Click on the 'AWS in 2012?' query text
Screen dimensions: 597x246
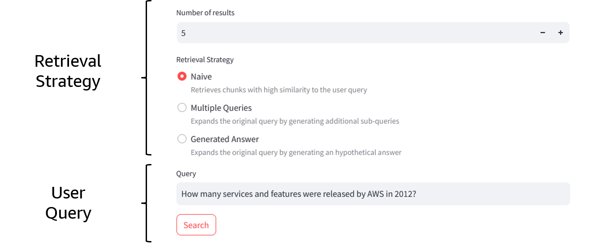(392, 194)
